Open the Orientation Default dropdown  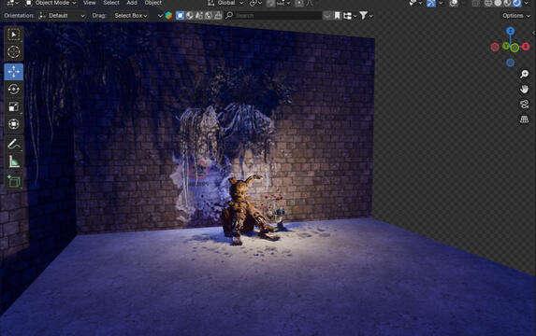pos(62,15)
